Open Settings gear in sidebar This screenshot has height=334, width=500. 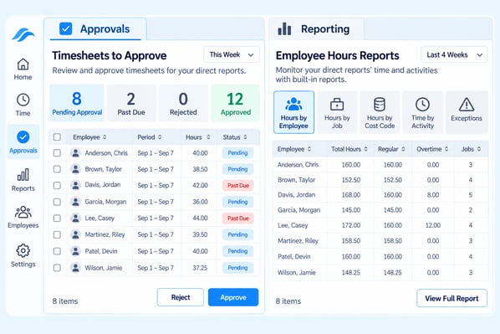coord(23,250)
